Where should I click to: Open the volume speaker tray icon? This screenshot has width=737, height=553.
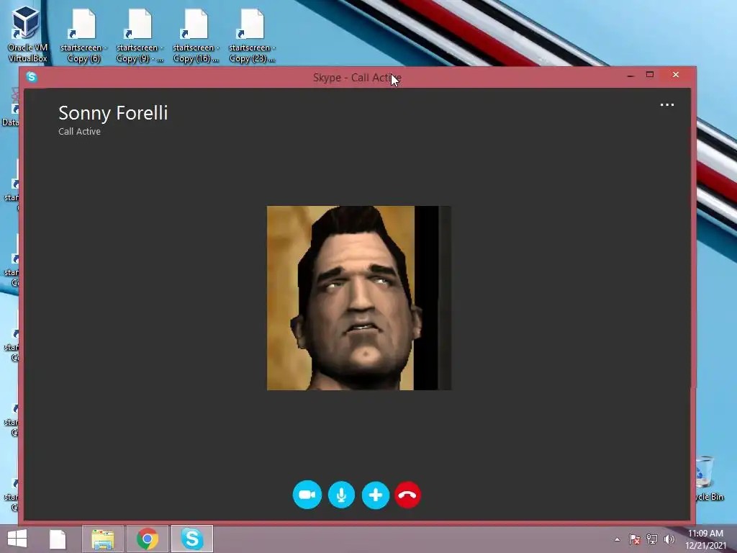coord(669,539)
